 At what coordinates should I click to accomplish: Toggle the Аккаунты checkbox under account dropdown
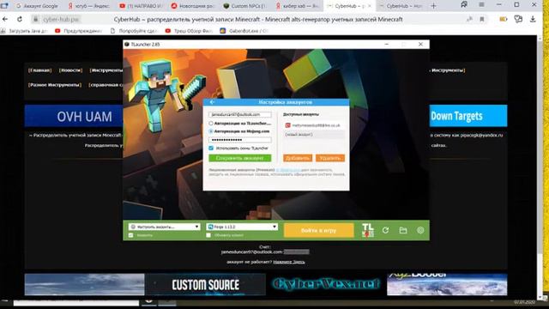tap(131, 235)
